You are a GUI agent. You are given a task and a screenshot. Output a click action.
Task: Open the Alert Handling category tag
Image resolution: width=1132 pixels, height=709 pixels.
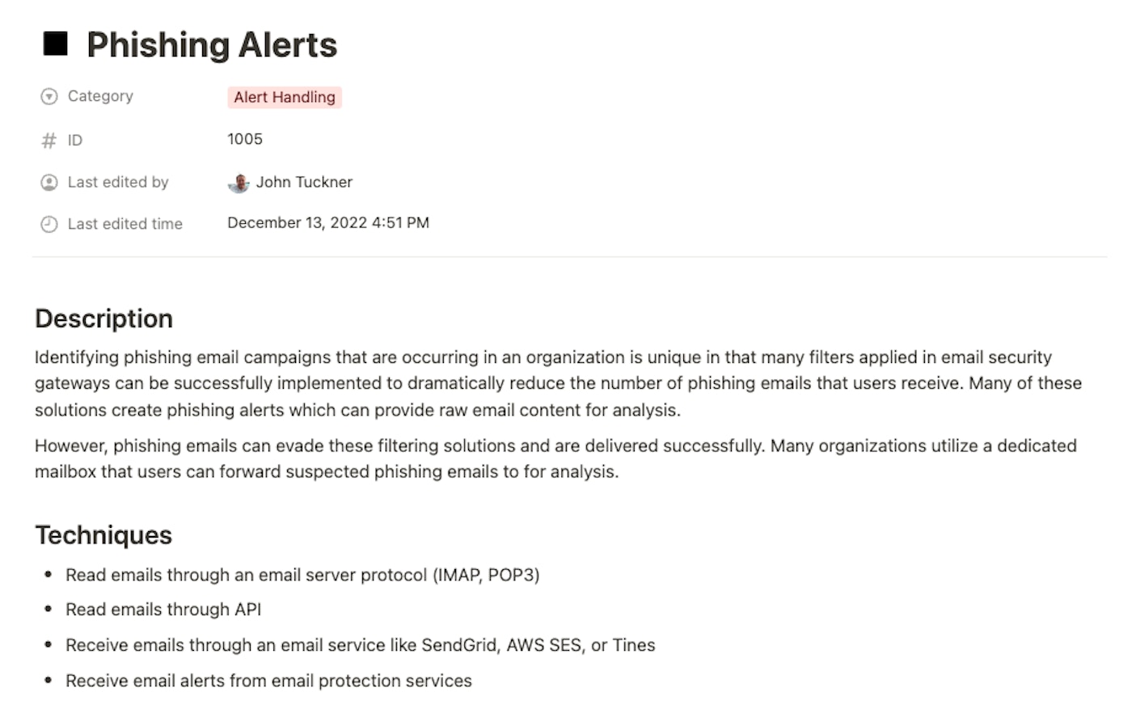[285, 97]
